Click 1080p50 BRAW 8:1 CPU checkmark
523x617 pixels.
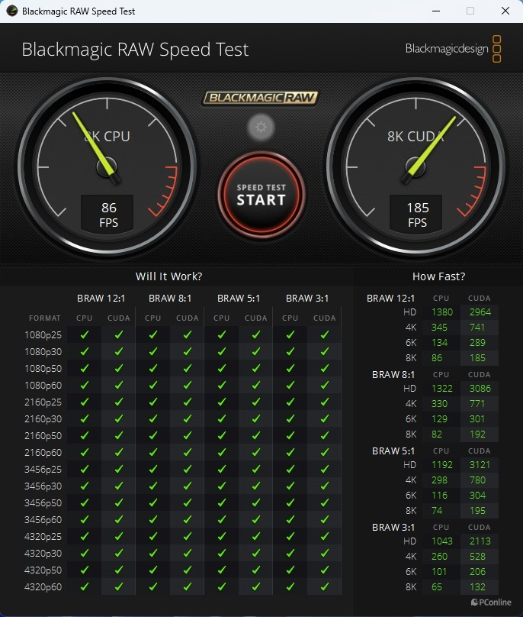(153, 368)
